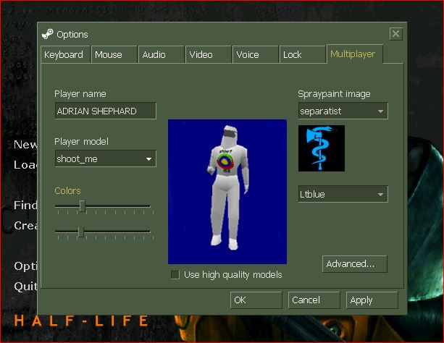Image resolution: width=444 pixels, height=343 pixels.
Task: Expand the Player model dropdown arrow
Action: click(x=148, y=159)
